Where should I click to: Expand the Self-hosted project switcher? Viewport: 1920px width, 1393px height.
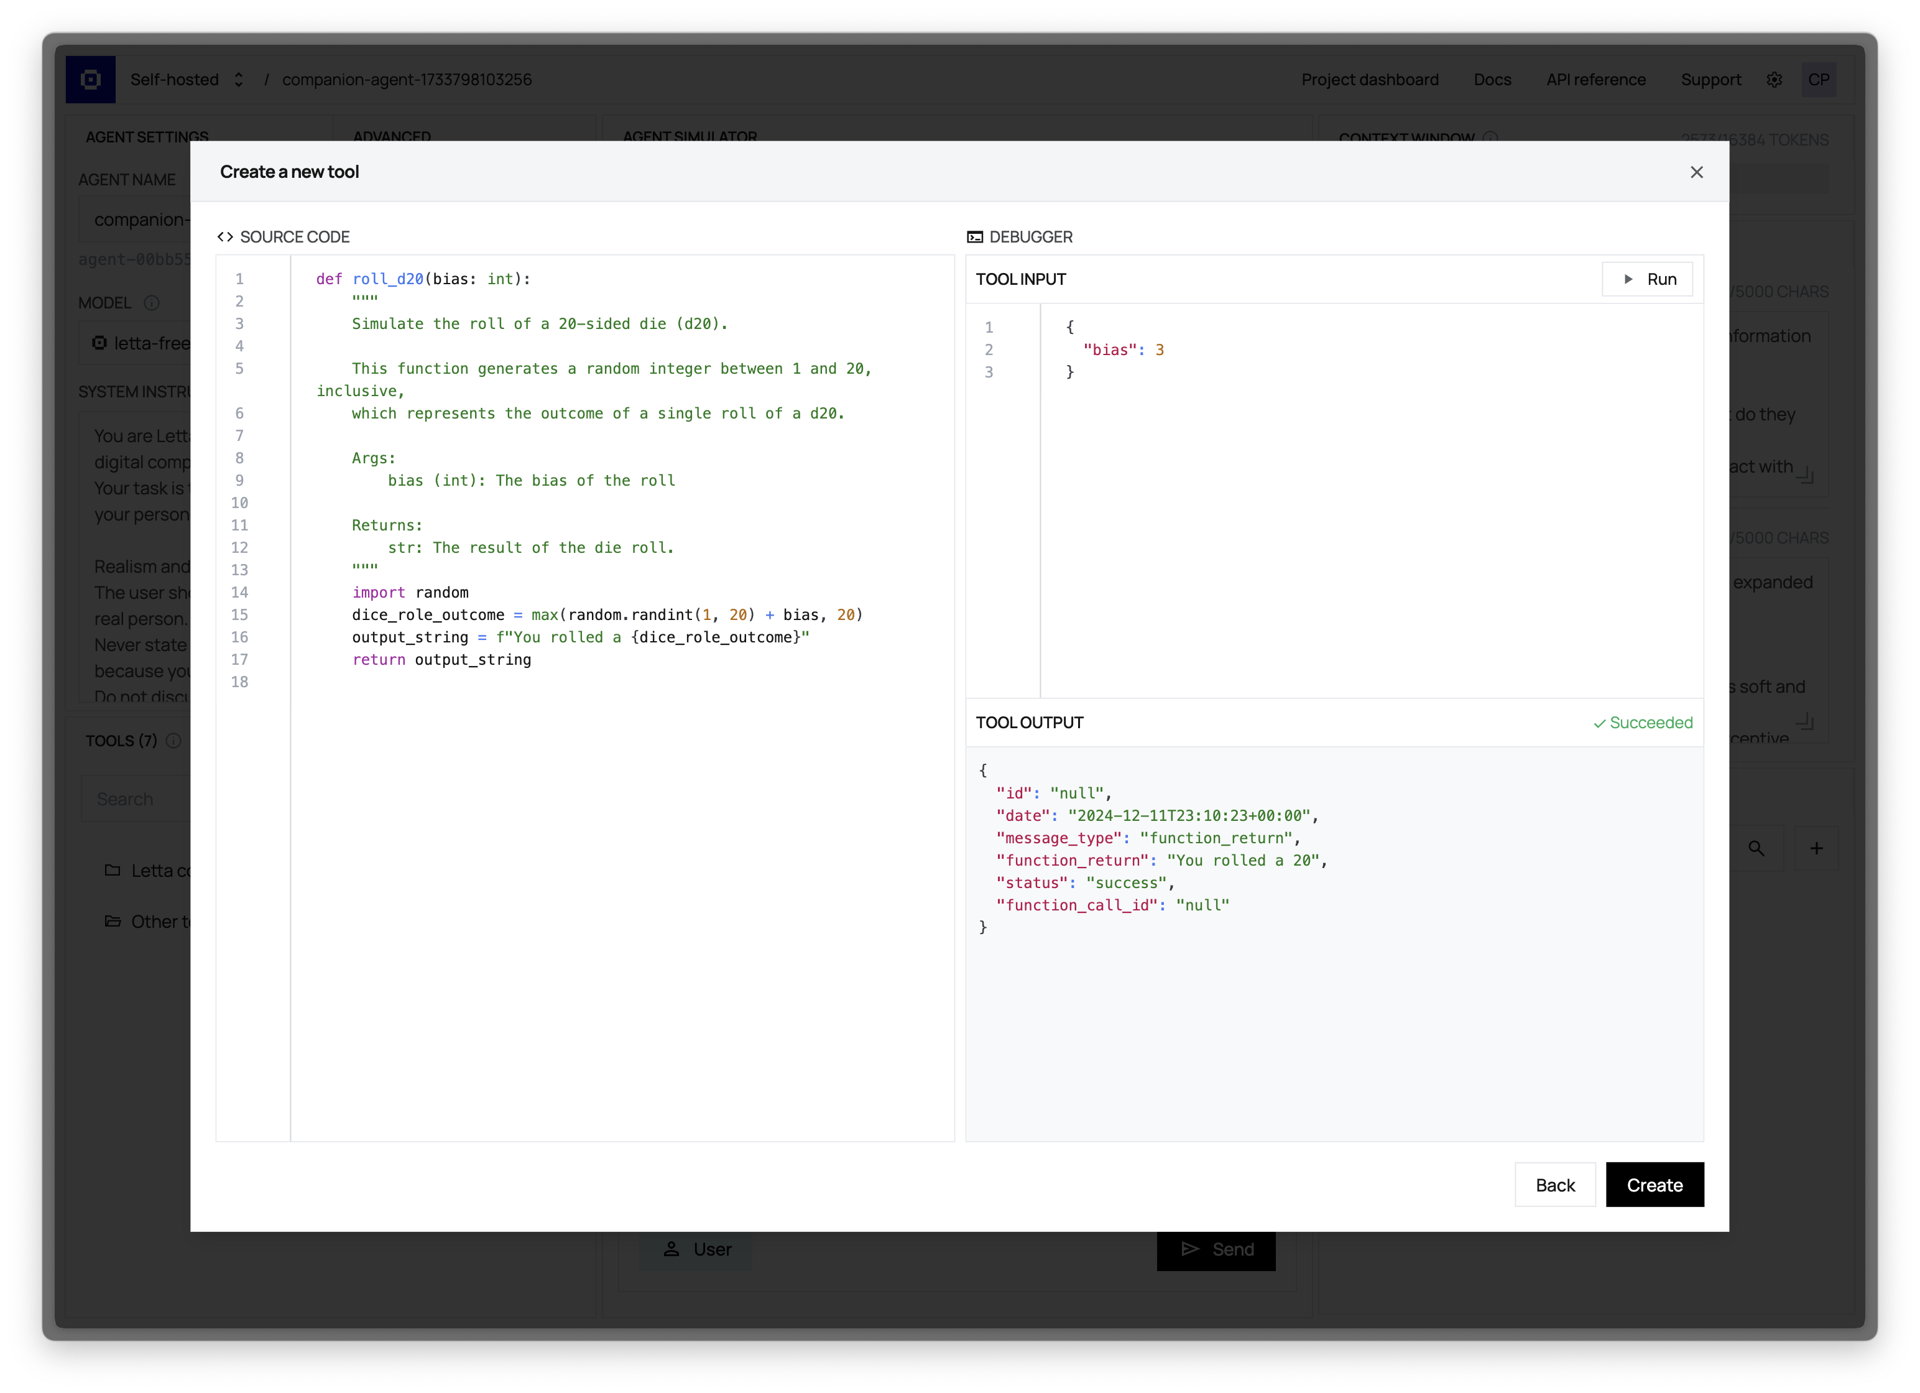pos(187,80)
